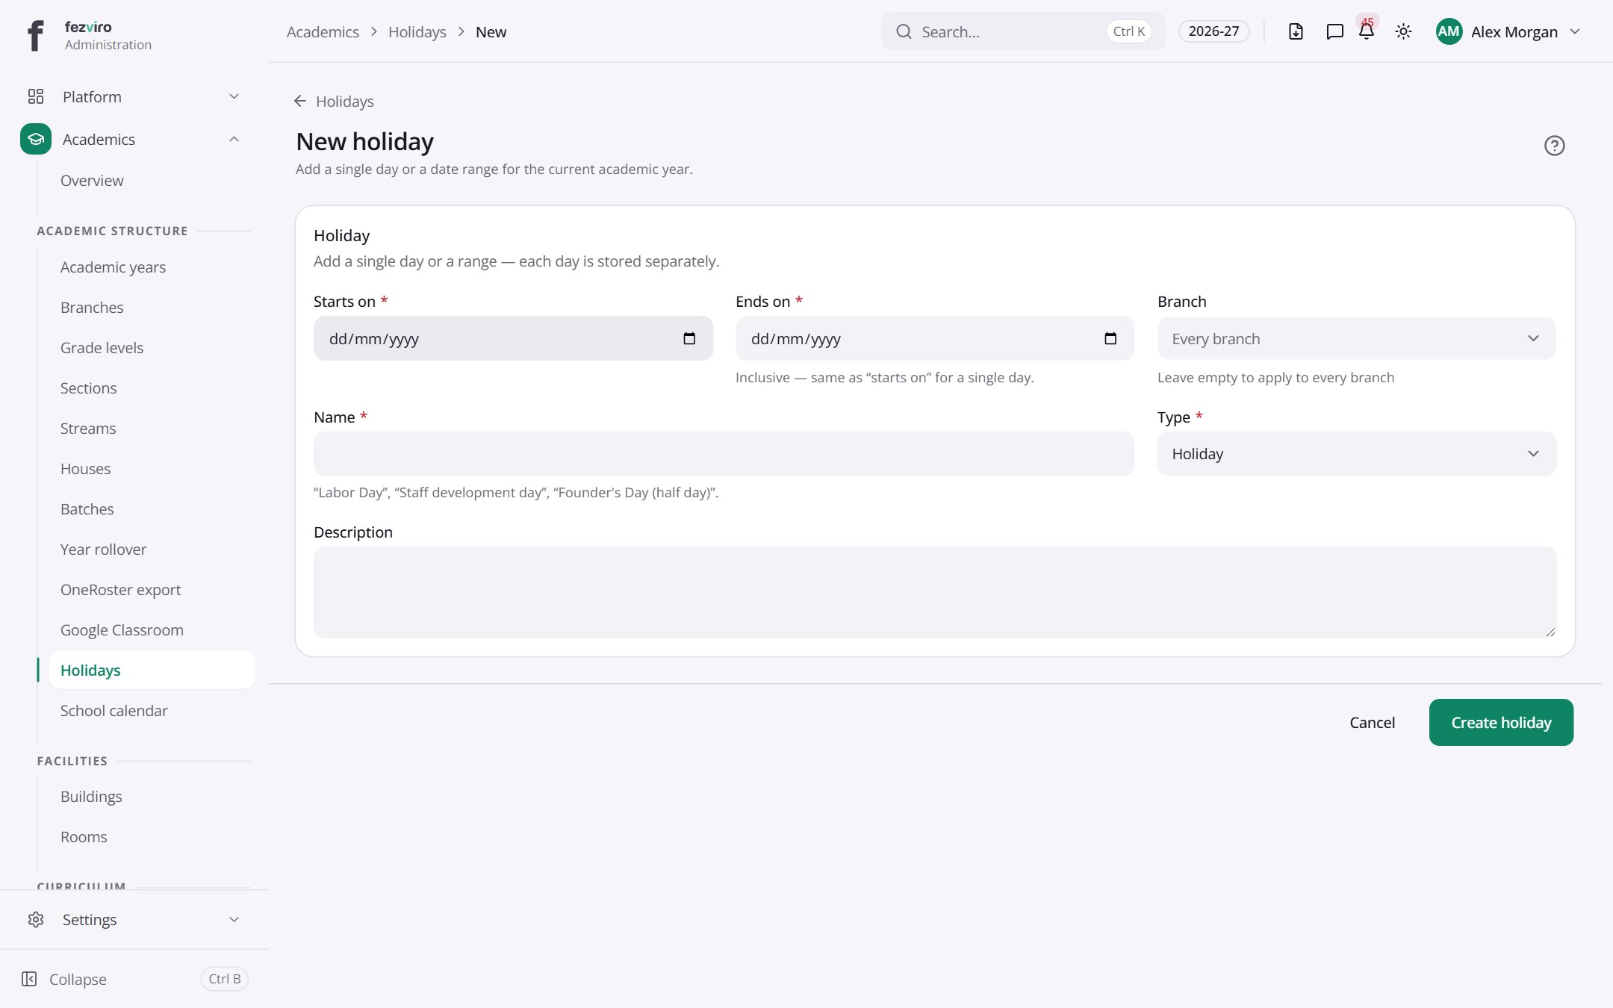Open notifications bell with 45 badge
Image resolution: width=1613 pixels, height=1008 pixels.
point(1367,31)
